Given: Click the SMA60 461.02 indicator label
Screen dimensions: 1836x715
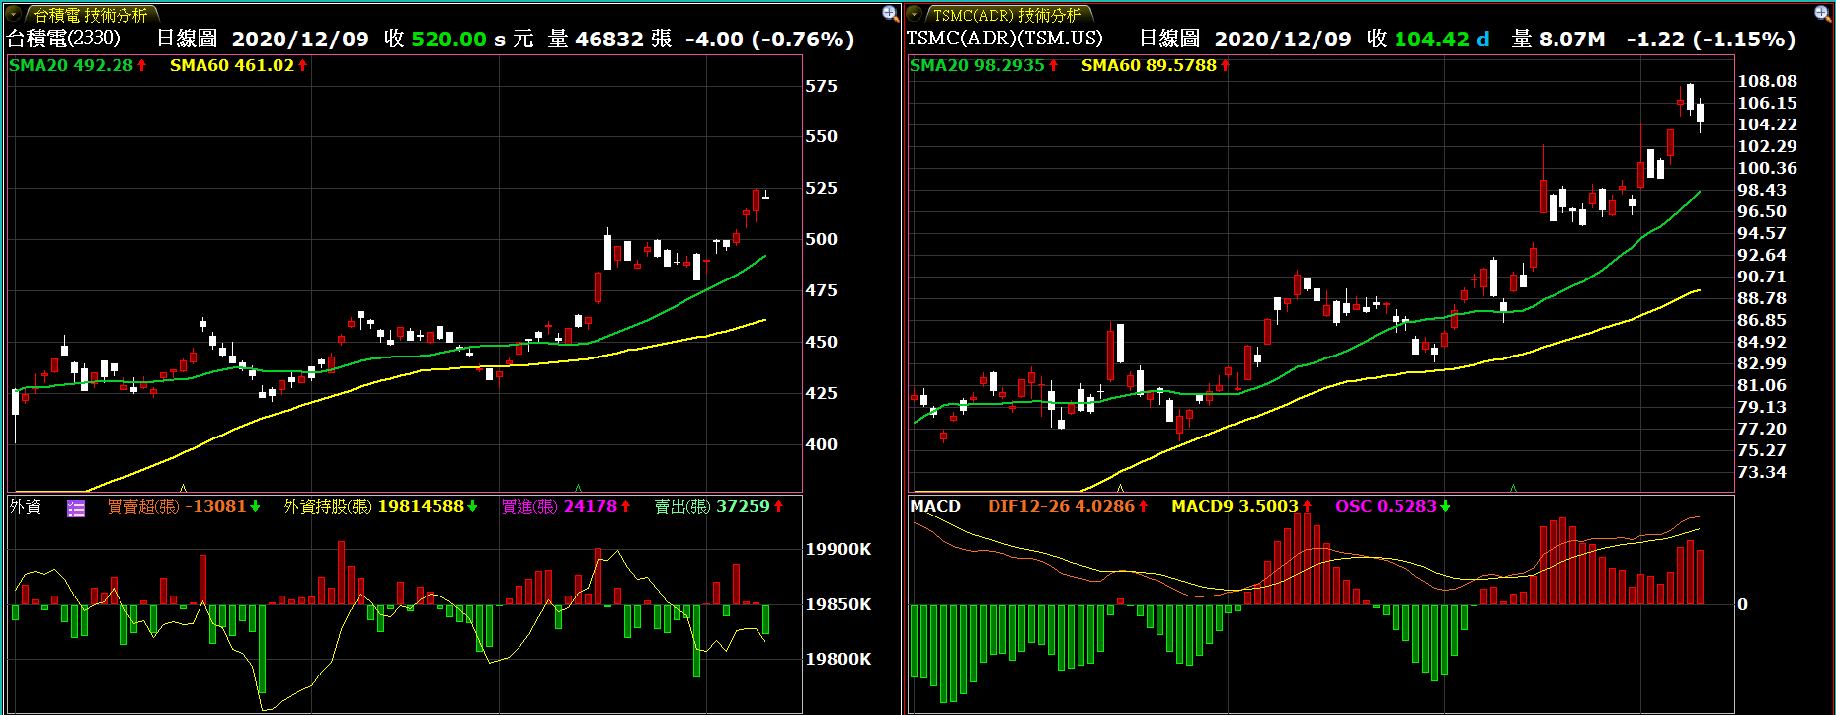Looking at the screenshot, I should [x=238, y=65].
